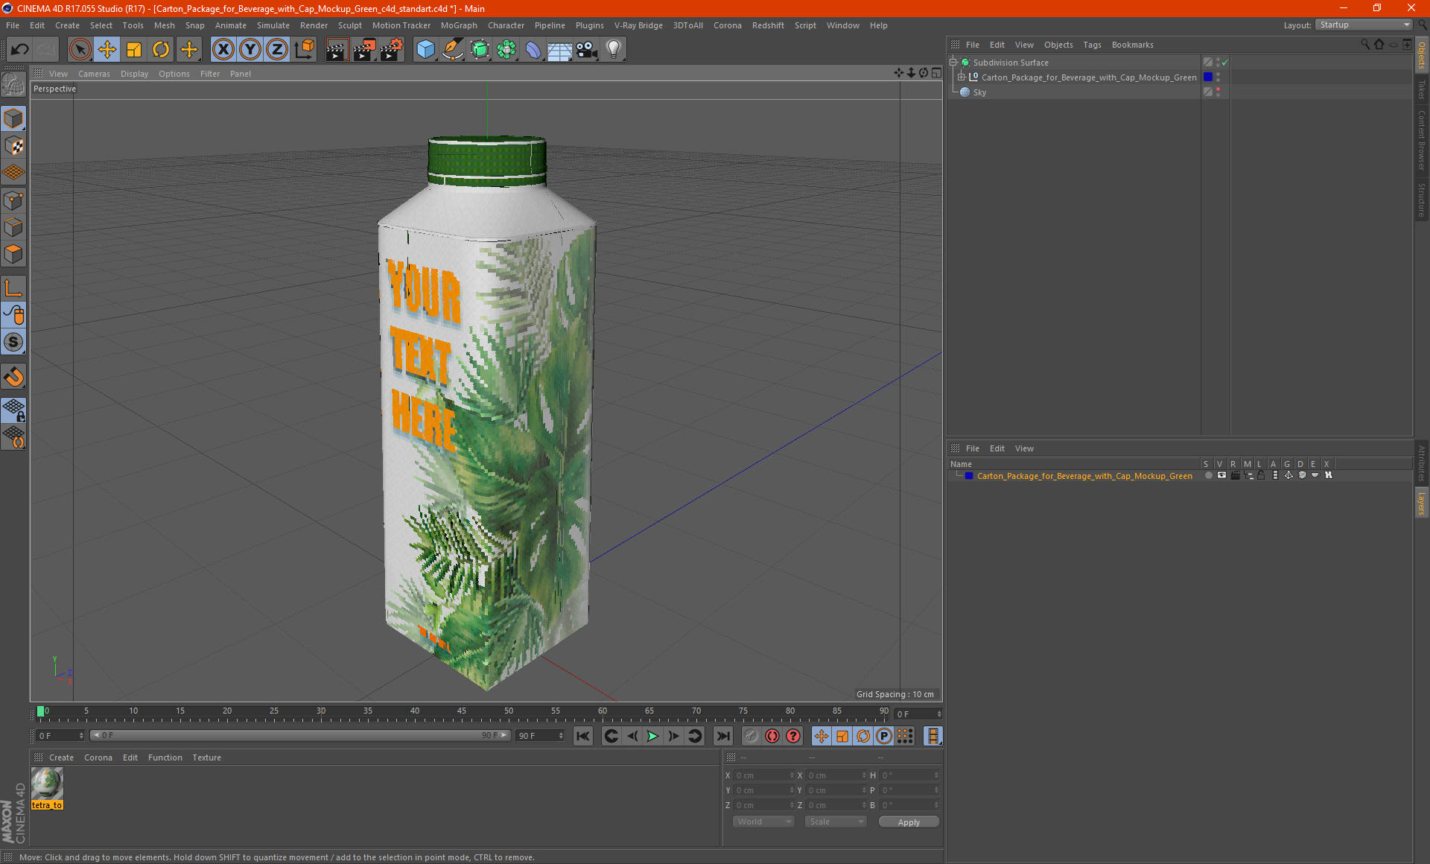Click the Undo arrow icon
1430x864 pixels.
pyautogui.click(x=20, y=50)
